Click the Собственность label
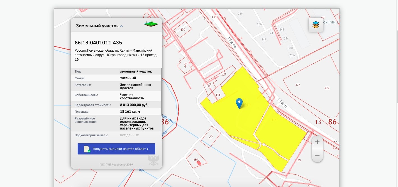The image size is (398, 187). [x=86, y=95]
